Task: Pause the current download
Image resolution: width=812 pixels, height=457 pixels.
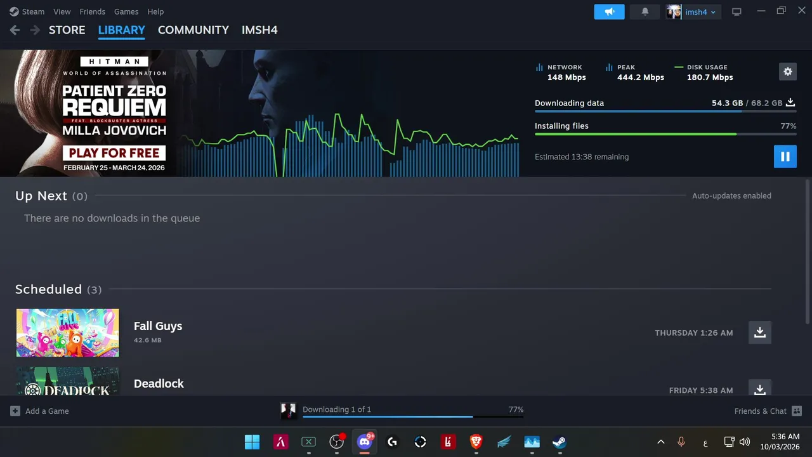Action: (785, 157)
